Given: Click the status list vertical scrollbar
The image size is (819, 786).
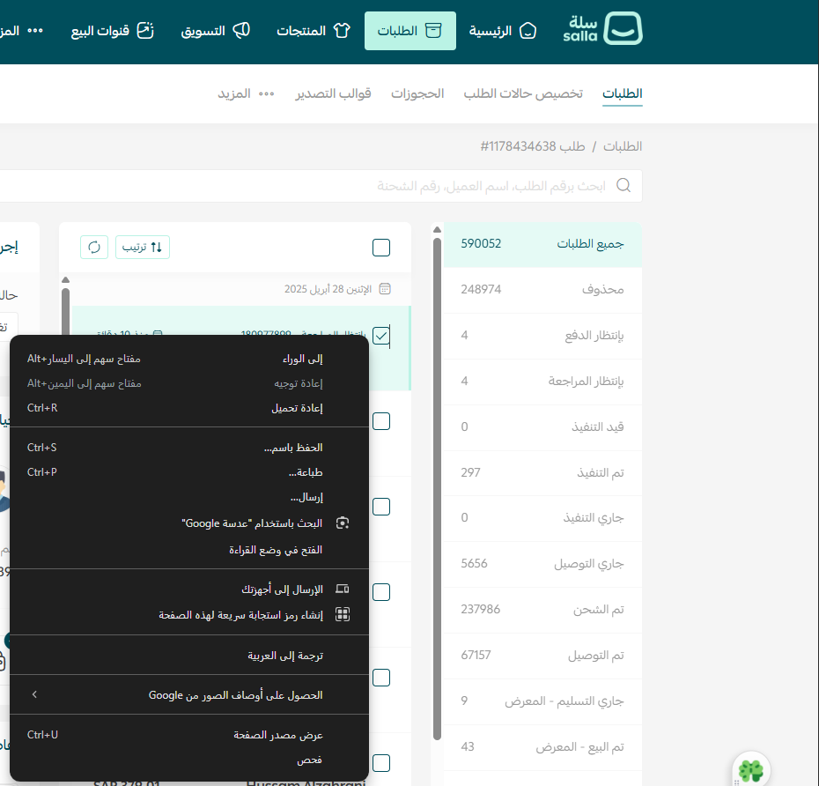Looking at the screenshot, I should tap(437, 485).
